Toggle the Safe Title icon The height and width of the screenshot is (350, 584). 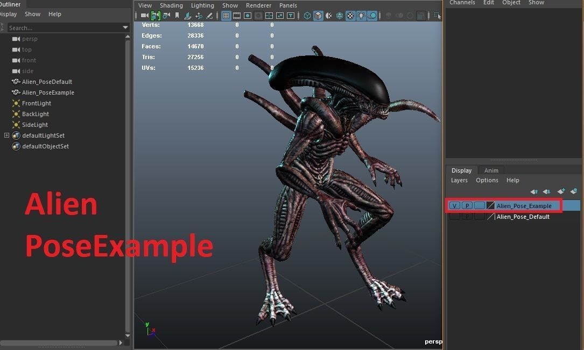click(291, 16)
